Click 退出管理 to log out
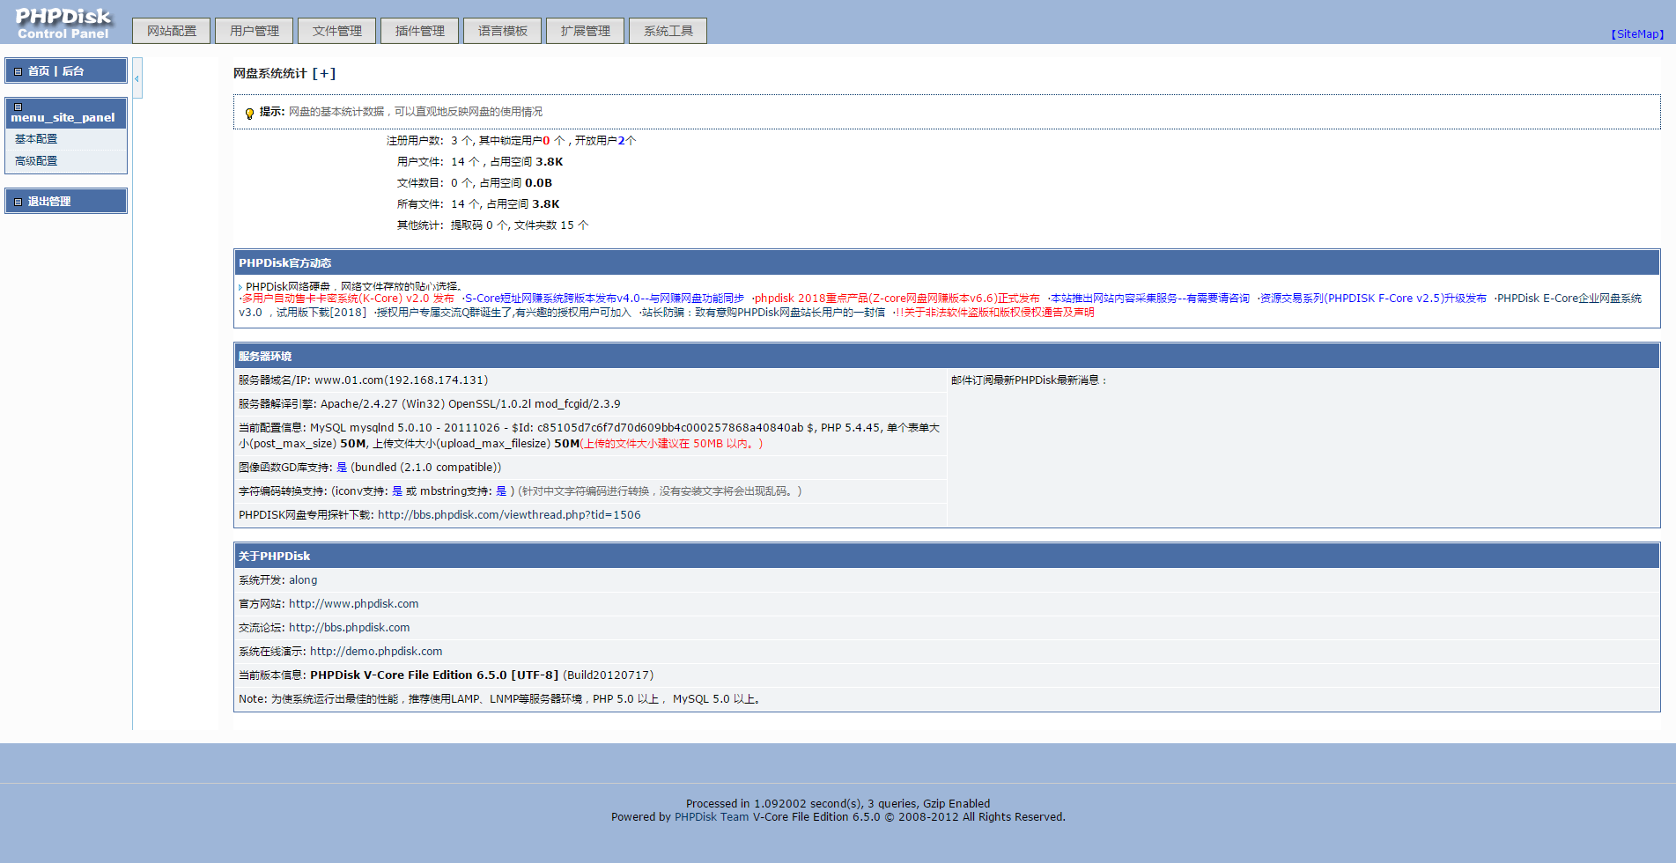 pyautogui.click(x=49, y=202)
